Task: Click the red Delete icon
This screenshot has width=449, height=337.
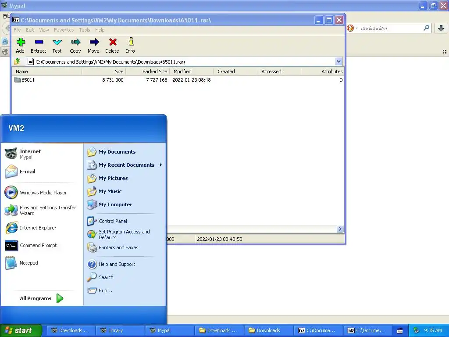Action: pos(112,45)
